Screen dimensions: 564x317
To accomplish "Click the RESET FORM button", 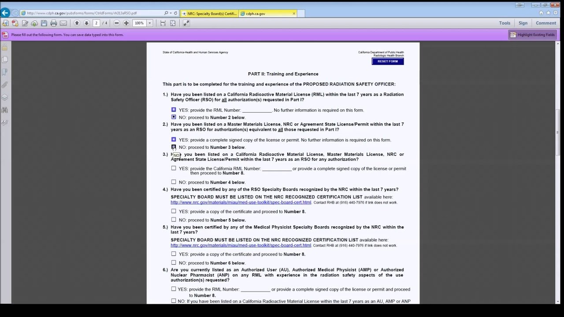I will pos(388,61).
